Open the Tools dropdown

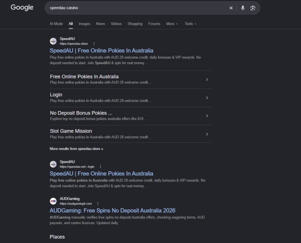coord(190,24)
